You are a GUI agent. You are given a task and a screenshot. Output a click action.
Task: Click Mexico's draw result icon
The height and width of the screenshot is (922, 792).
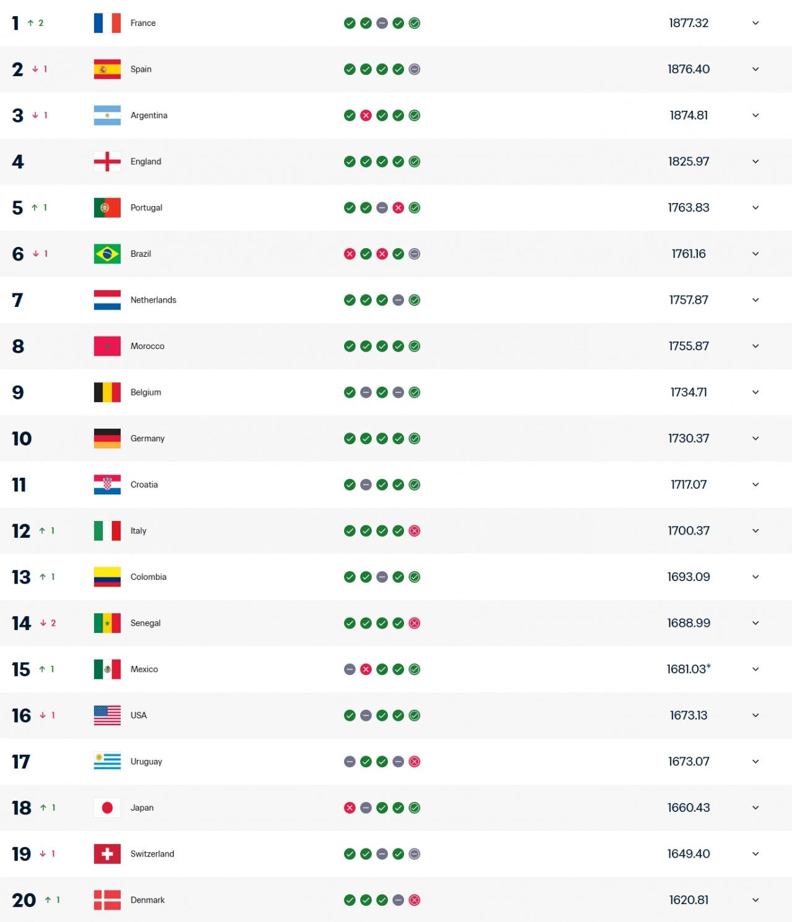coord(349,669)
